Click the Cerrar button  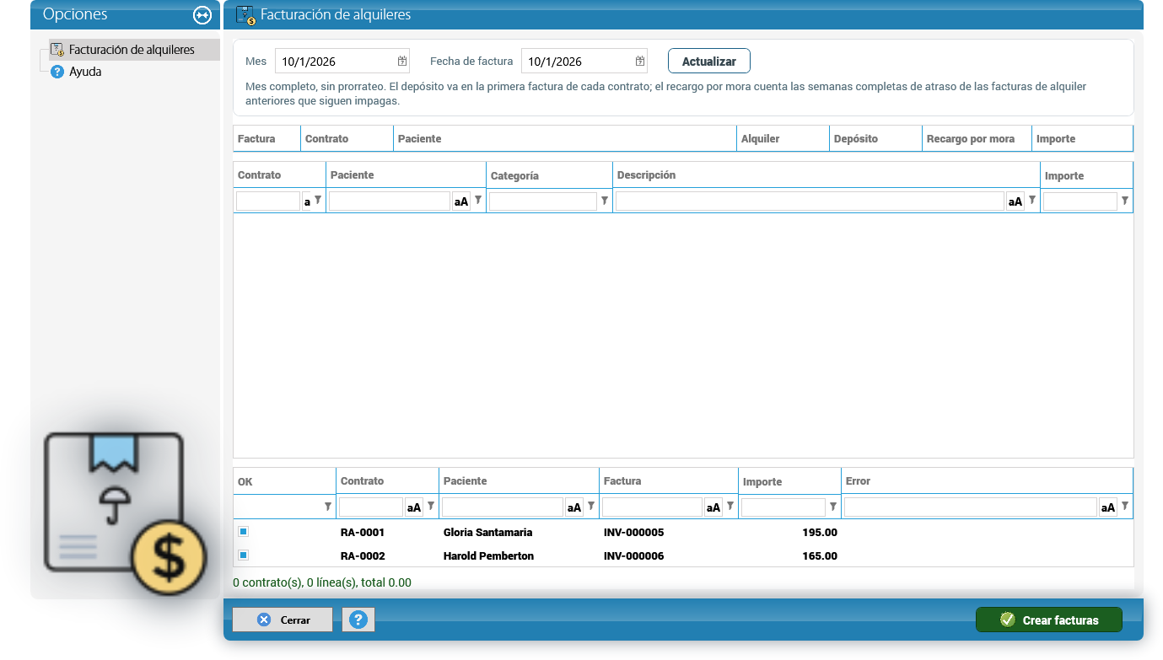(x=283, y=620)
